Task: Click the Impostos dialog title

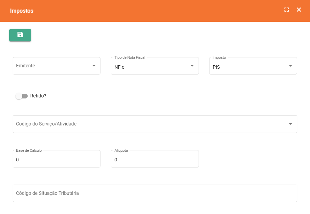Action: point(22,11)
